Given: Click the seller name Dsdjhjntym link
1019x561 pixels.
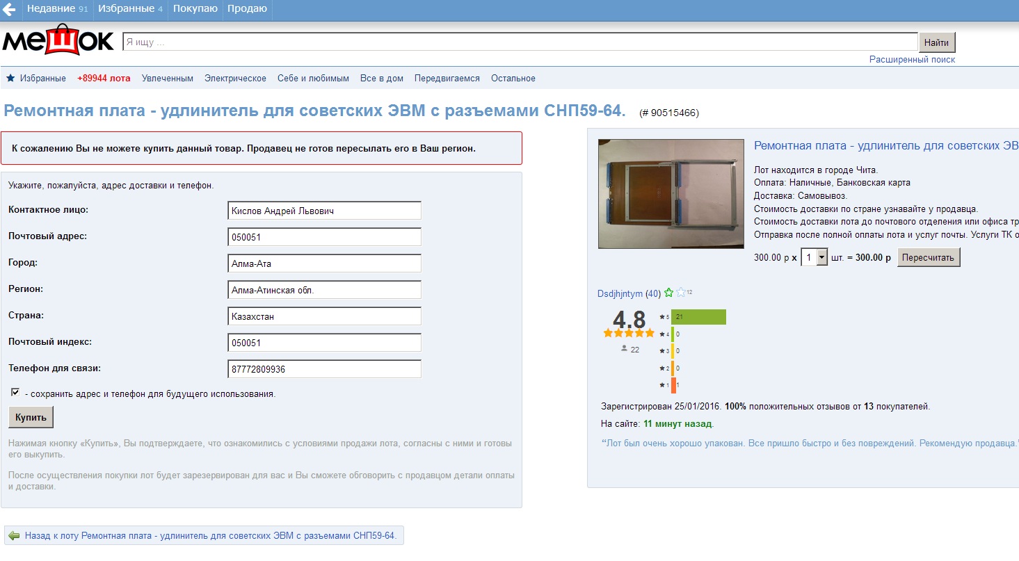Looking at the screenshot, I should [620, 294].
